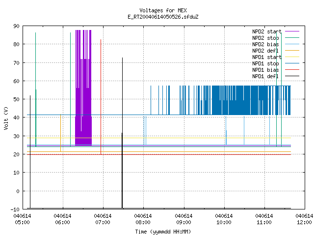Click the 'NPD1 bias' legend label
This screenshot has height=236, width=314.
[x=265, y=70]
